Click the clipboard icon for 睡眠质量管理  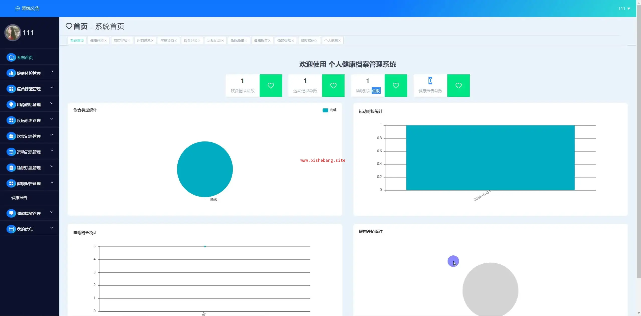coord(11,168)
